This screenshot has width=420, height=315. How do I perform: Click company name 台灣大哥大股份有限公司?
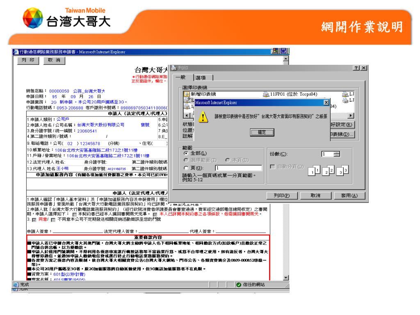[x=101, y=125]
